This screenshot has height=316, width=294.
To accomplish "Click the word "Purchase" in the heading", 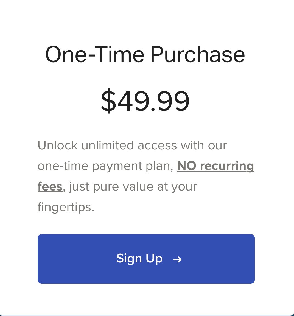I will (x=198, y=54).
